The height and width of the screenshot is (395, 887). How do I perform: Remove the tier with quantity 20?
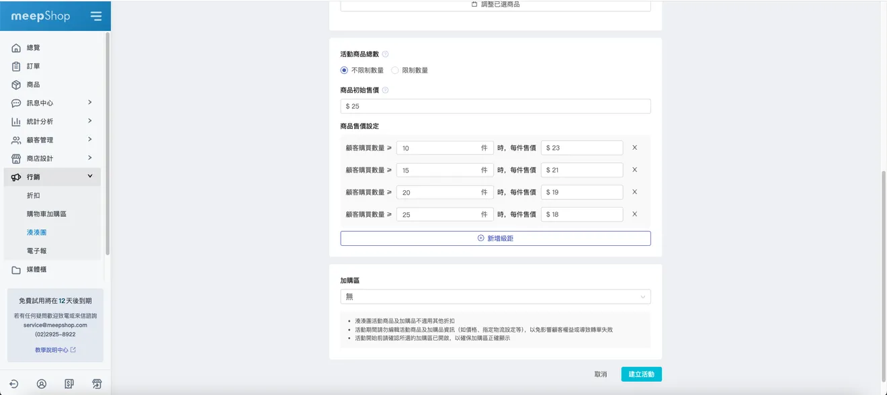point(634,192)
